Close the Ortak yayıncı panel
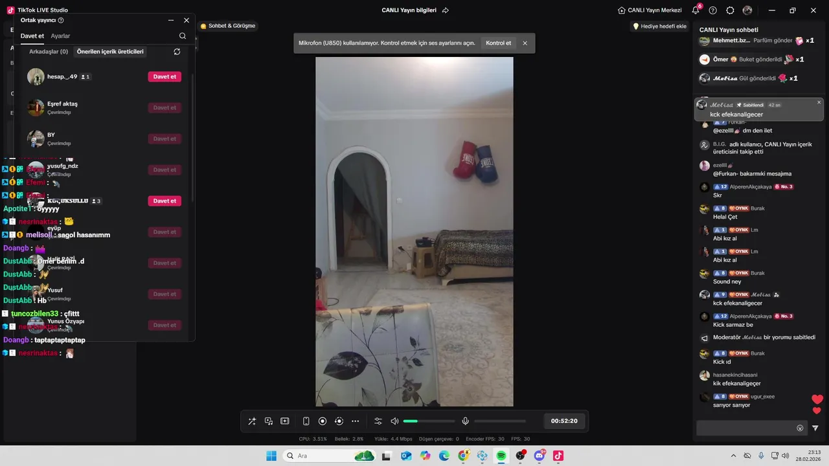The height and width of the screenshot is (466, 829). (x=187, y=21)
